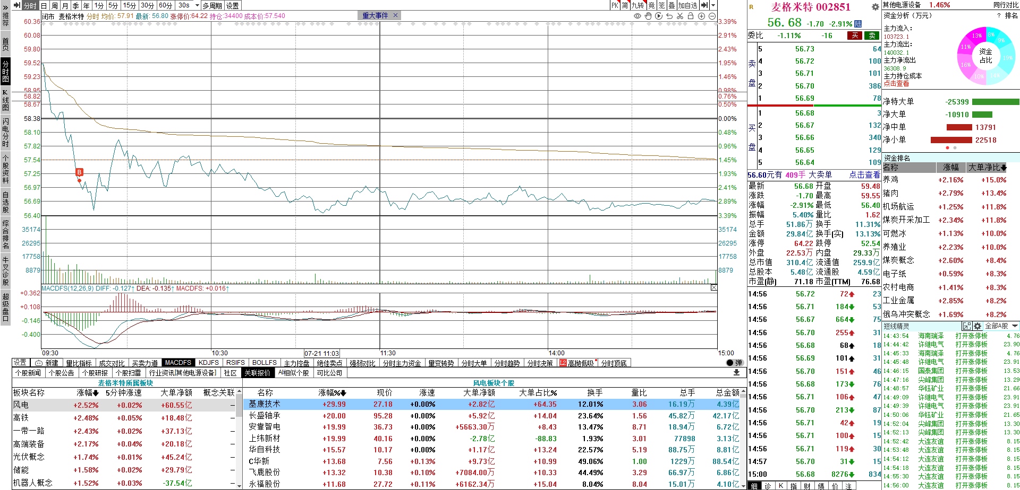Screen dimensions: 1020x490
Task: Select the hand pan tool icon
Action: tap(648, 16)
